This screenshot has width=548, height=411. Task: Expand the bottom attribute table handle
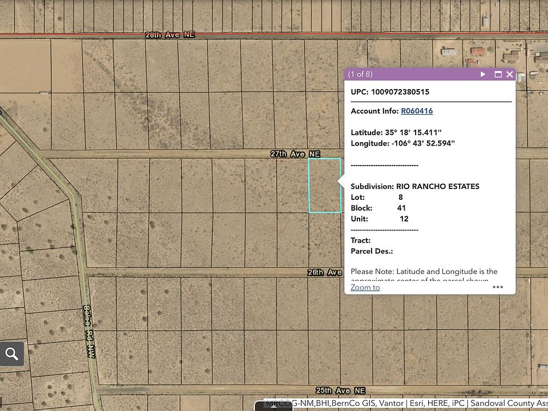(x=273, y=406)
